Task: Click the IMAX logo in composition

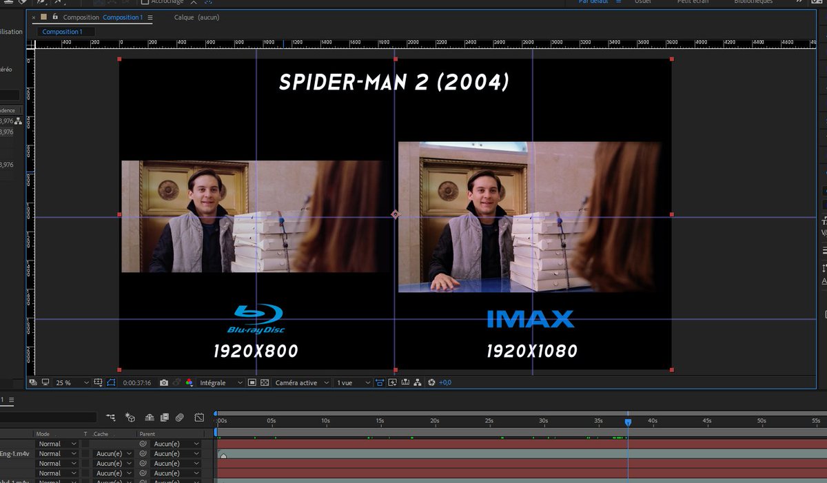Action: point(531,319)
